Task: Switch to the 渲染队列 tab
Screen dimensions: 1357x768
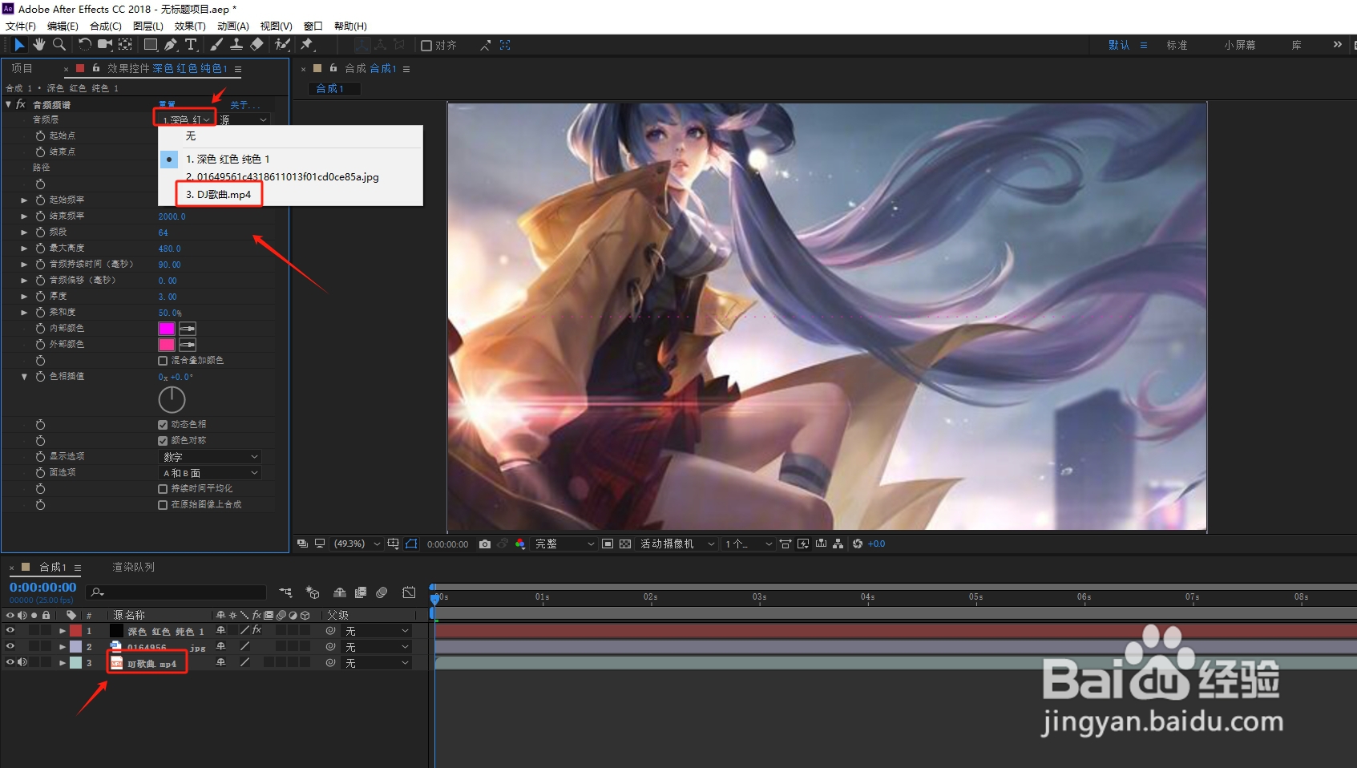Action: point(133,568)
